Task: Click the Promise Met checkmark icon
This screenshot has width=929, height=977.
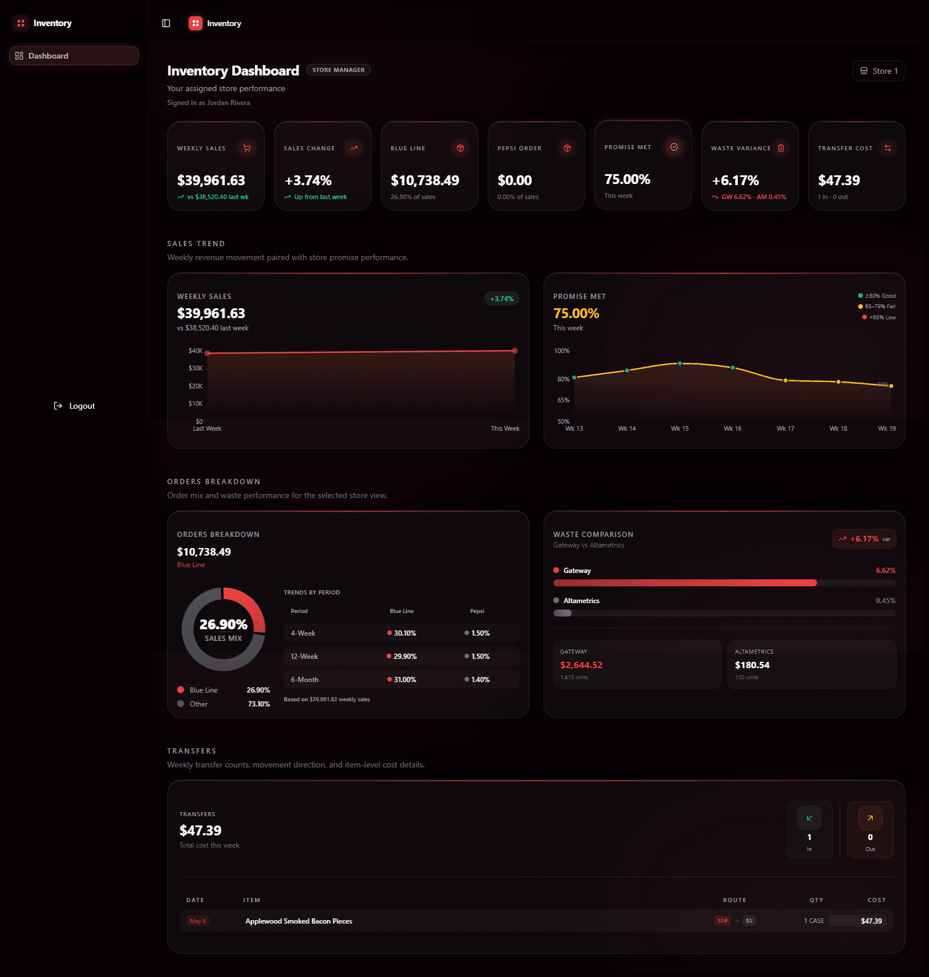Action: pos(674,147)
